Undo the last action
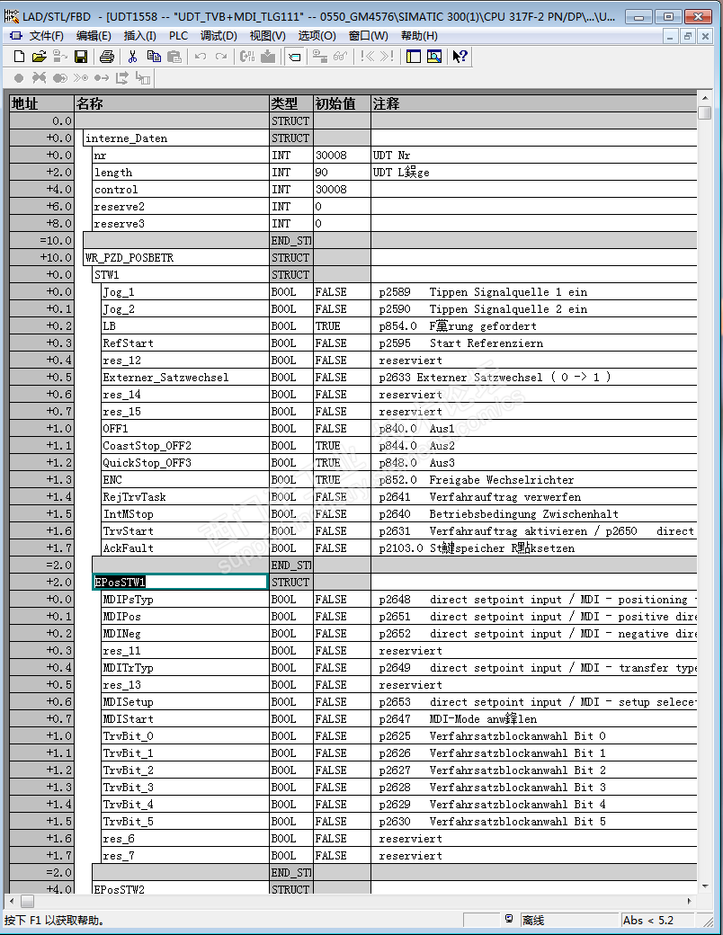Image resolution: width=723 pixels, height=935 pixels. pyautogui.click(x=201, y=57)
